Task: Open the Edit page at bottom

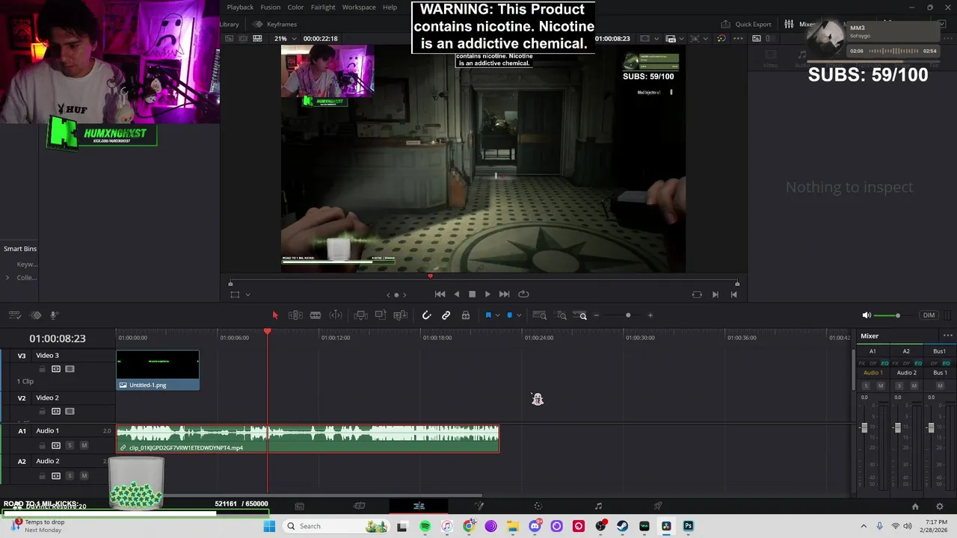Action: point(419,506)
